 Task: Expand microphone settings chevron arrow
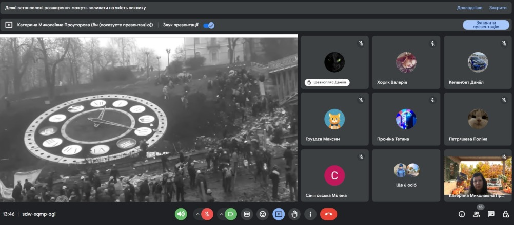pos(197,214)
